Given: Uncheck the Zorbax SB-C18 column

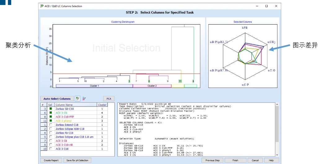Looking at the screenshot, I should (x=51, y=109).
